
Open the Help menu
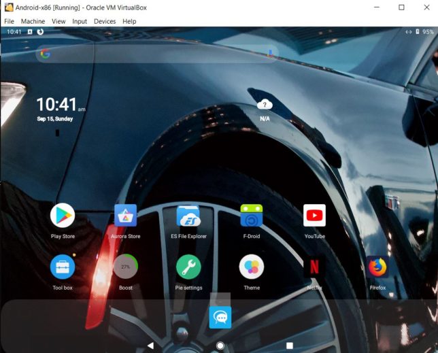[x=129, y=21]
